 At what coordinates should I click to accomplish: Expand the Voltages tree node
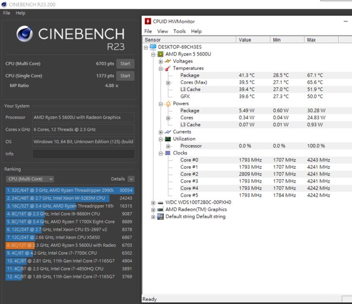pos(161,62)
